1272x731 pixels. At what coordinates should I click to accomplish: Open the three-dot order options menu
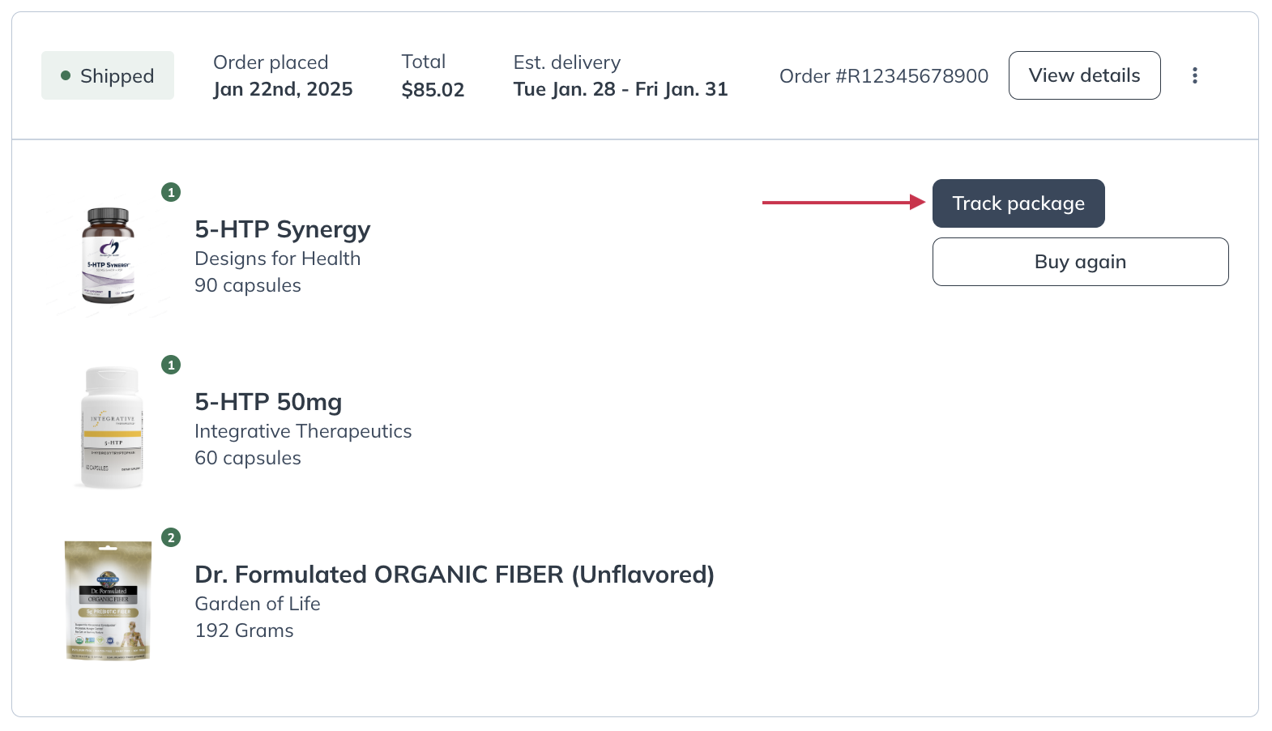point(1194,75)
